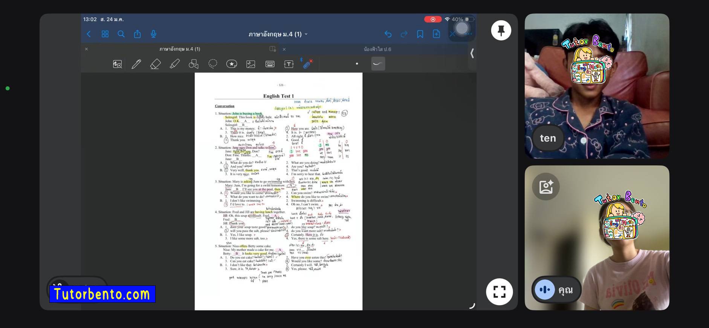The height and width of the screenshot is (328, 709).
Task: Select the Lasso selection tool
Action: tap(213, 64)
